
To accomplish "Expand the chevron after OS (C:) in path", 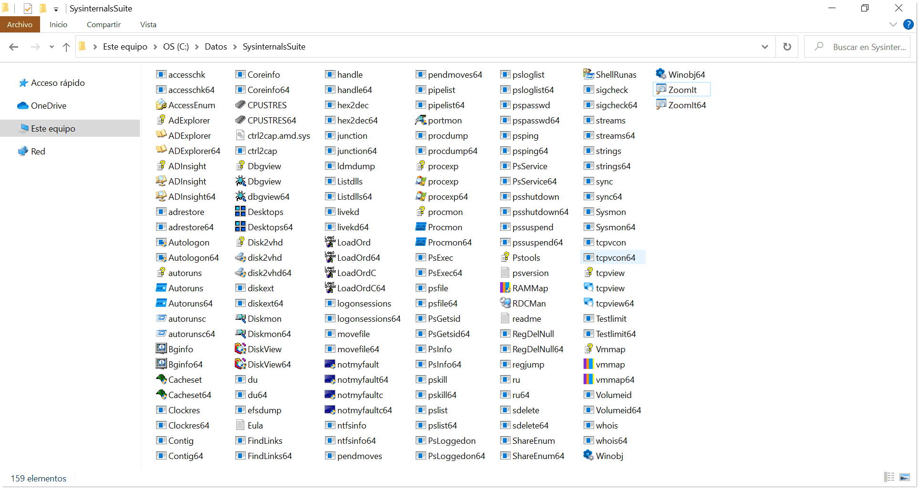I will pos(197,47).
